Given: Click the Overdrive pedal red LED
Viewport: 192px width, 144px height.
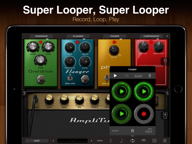Looking at the screenshot, I should point(41,42).
